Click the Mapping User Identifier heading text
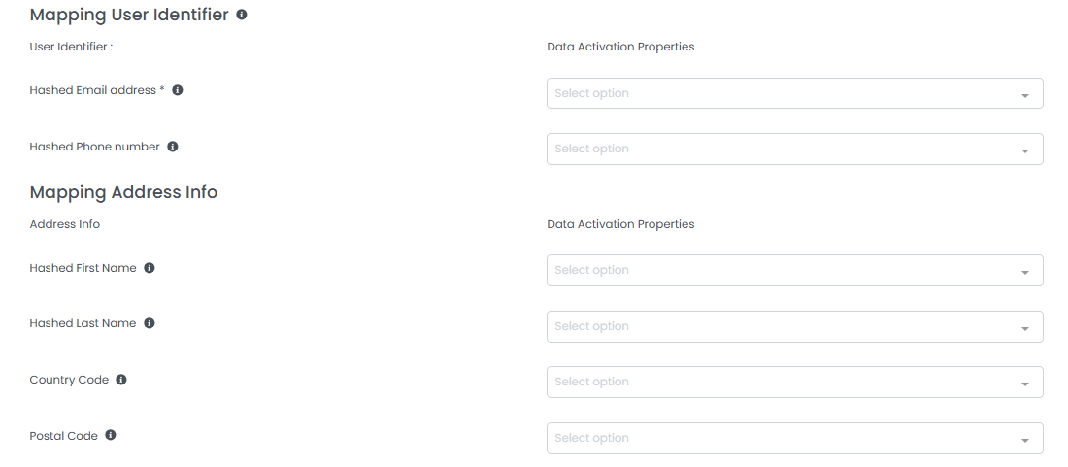The width and height of the screenshot is (1068, 467). (x=129, y=16)
